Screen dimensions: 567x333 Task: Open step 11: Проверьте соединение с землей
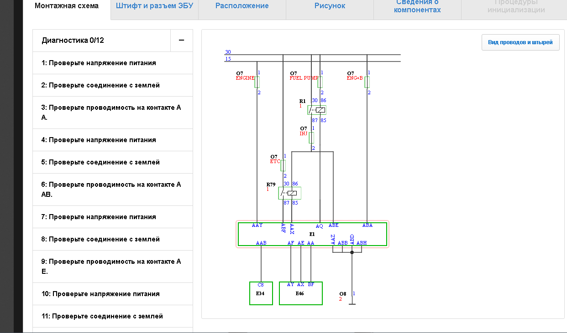113,316
